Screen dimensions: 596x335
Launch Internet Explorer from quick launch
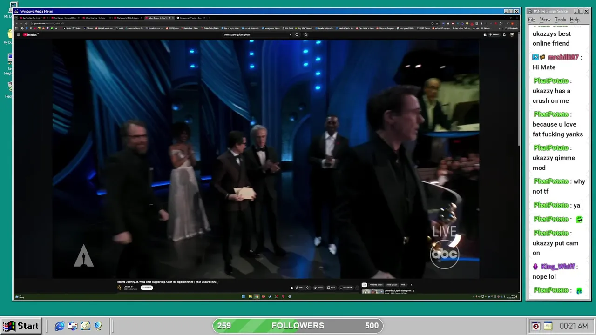(x=60, y=326)
